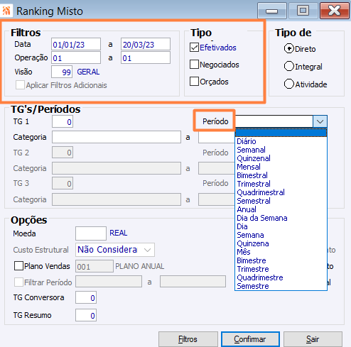Tick the Plano Vendas checkbox
Viewport: 351px width, 347px height.
point(18,266)
